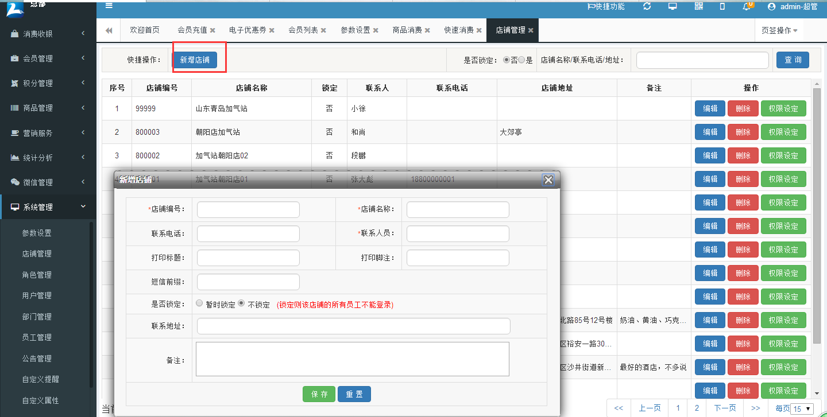
Task: Switch to the 商品消费 tab
Action: (407, 29)
